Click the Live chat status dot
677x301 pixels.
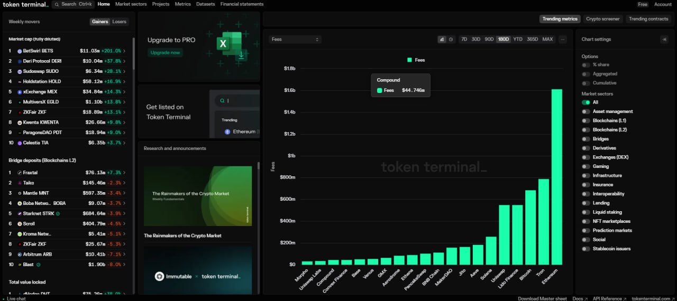[x=4, y=298]
